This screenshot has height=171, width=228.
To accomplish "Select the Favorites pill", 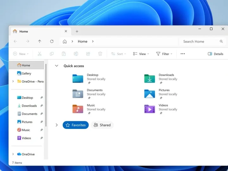I will (76, 125).
